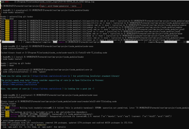Click 'Also, the author of core-js' text
The height and width of the screenshot is (129, 189).
[x=15, y=89]
